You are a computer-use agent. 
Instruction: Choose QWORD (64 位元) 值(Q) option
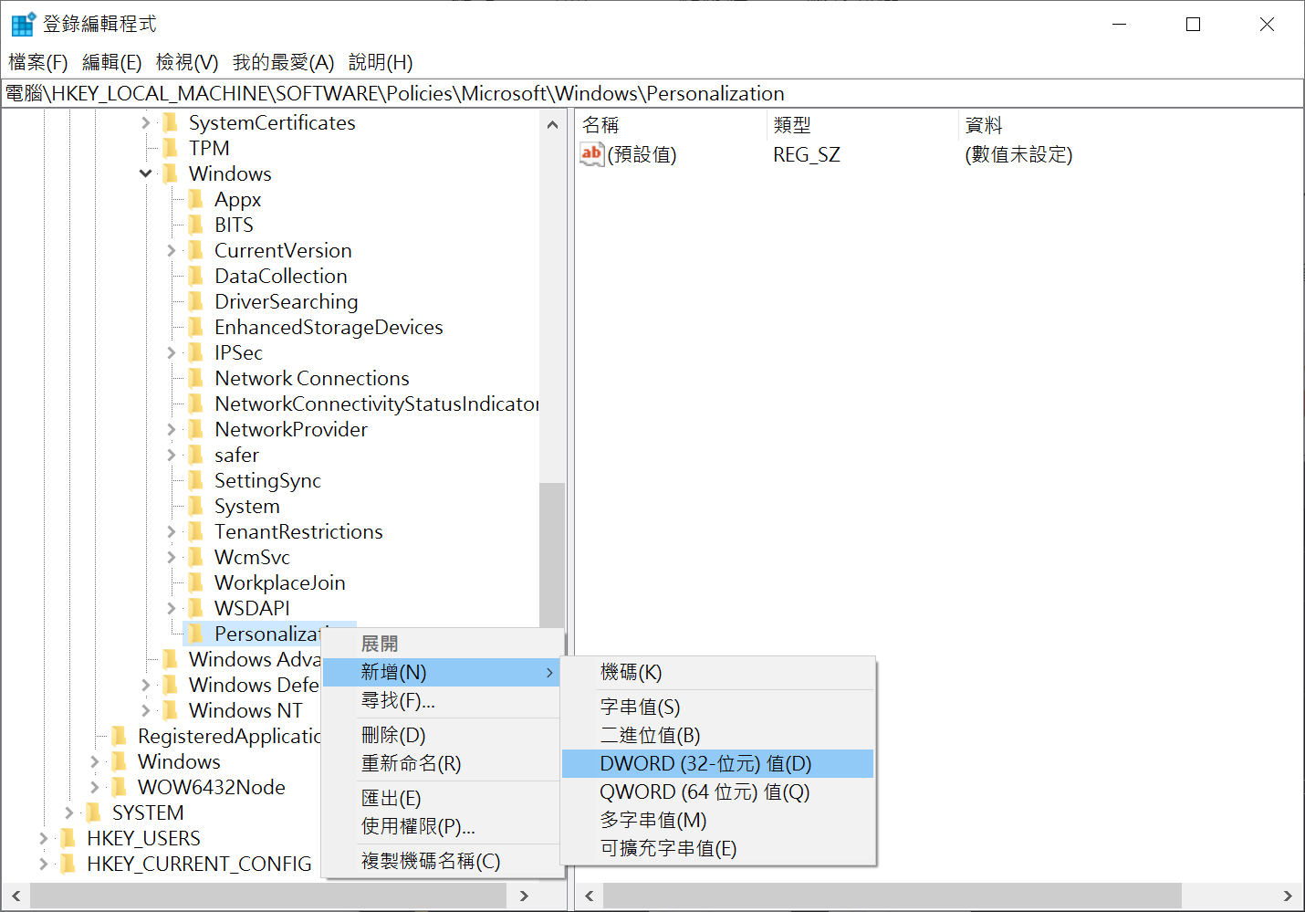718,792
